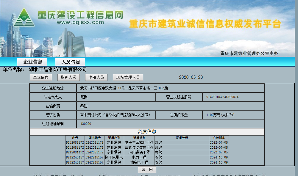This screenshot has width=298, height=176.
Task: Select 建筑装修装饰工程 qualification cell
Action: pyautogui.click(x=139, y=147)
